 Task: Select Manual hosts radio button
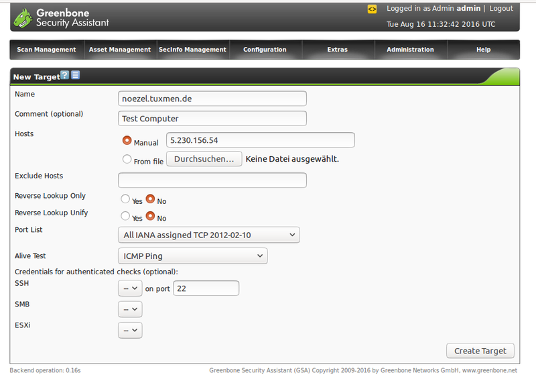point(127,141)
